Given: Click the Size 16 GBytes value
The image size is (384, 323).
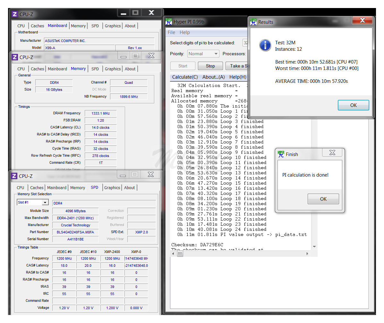Looking at the screenshot, I should (x=54, y=90).
